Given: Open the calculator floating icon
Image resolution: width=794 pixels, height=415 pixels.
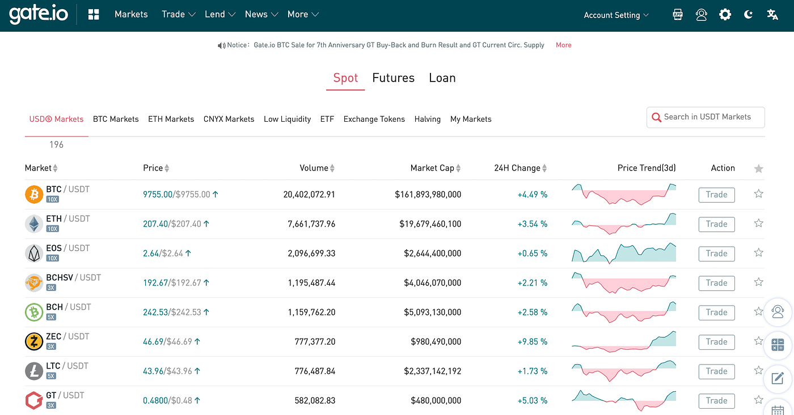Looking at the screenshot, I should 778,345.
